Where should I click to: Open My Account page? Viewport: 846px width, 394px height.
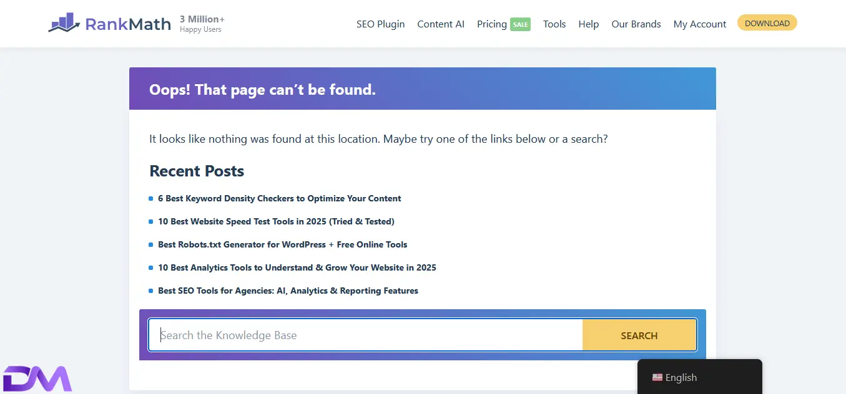(x=699, y=24)
